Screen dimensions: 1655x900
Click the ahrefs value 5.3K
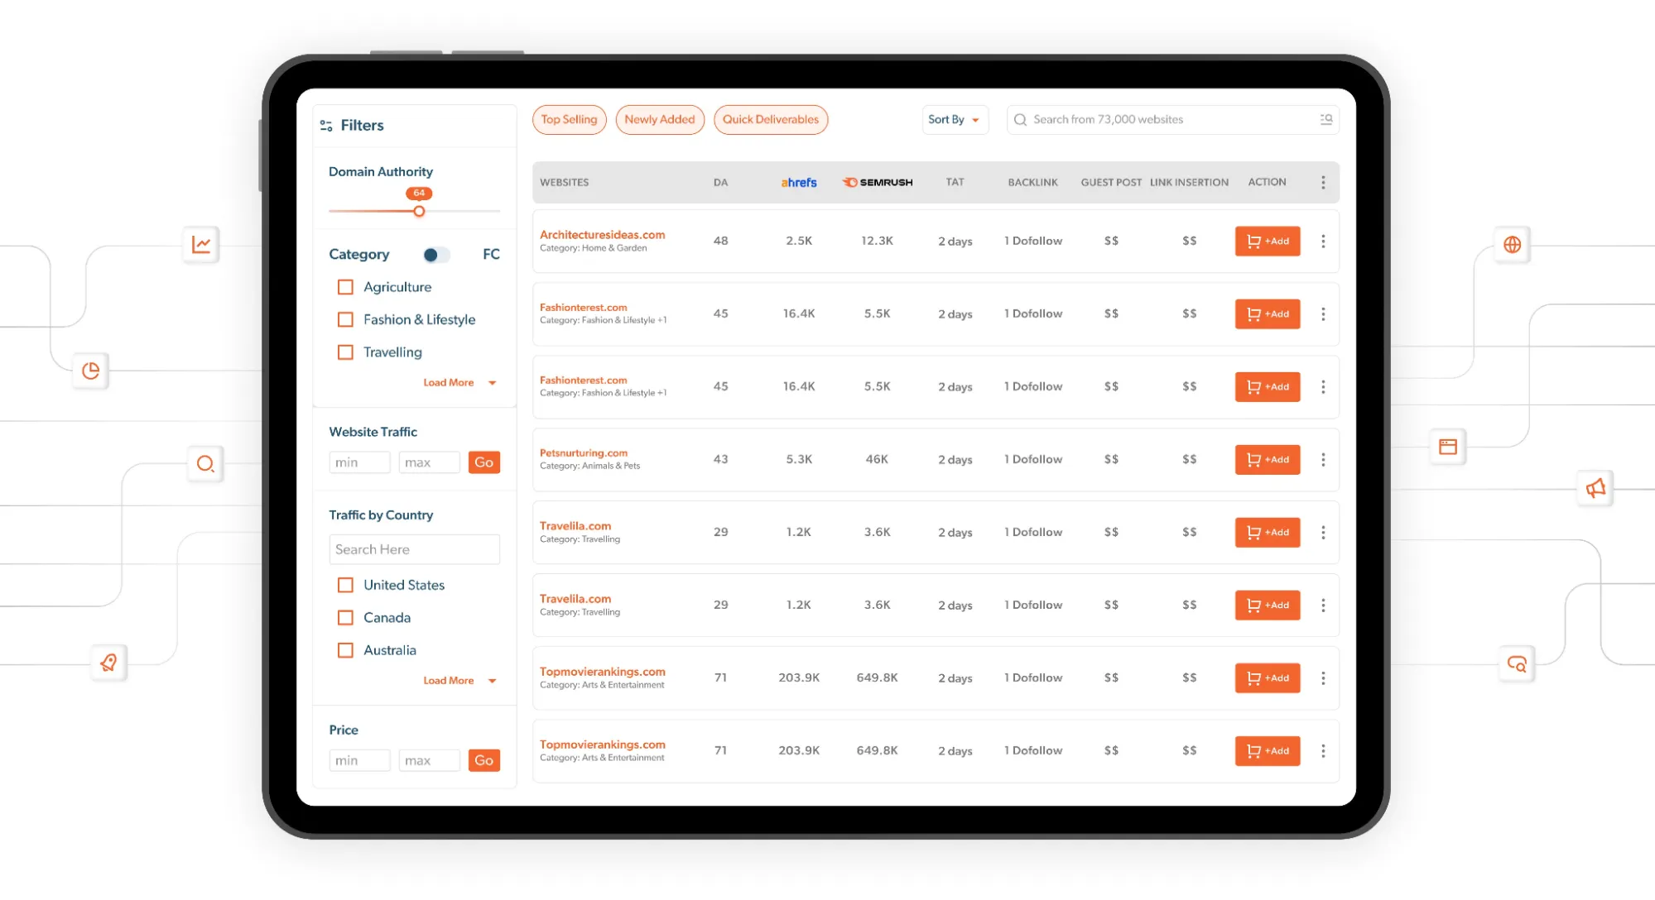799,460
